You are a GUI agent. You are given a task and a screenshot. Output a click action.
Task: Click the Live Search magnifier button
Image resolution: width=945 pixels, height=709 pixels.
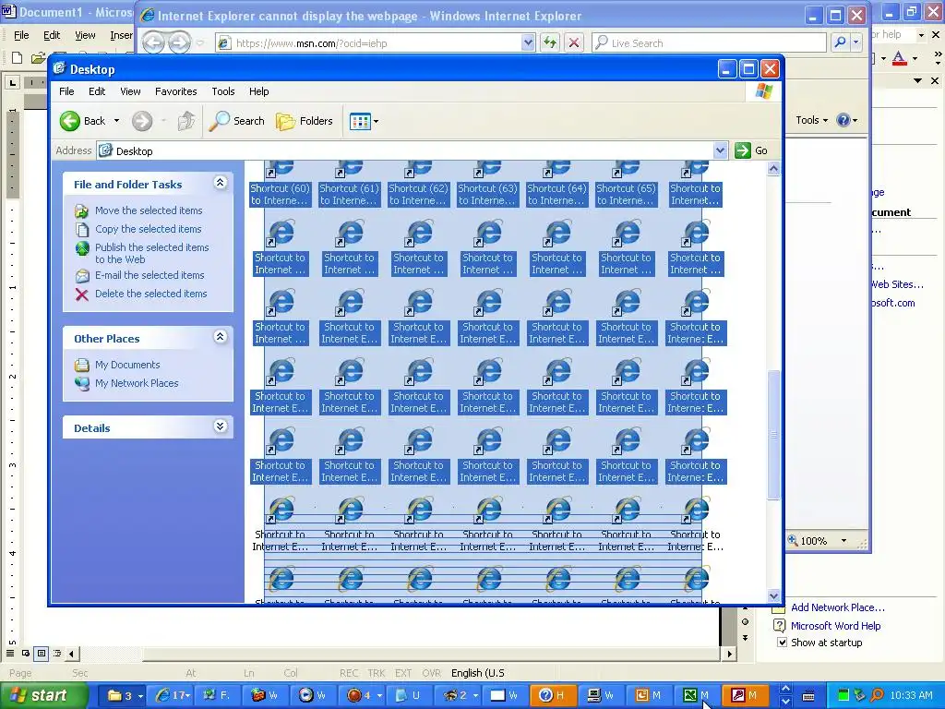pyautogui.click(x=840, y=42)
